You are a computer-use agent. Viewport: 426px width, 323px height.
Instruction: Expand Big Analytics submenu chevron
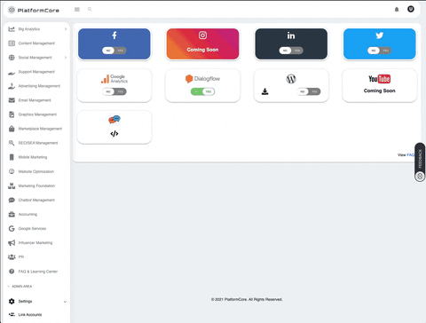[66, 29]
